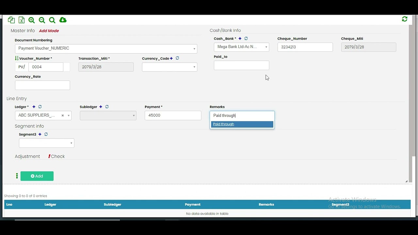Click the Check adjustment link
Image resolution: width=418 pixels, height=235 pixels.
(56, 156)
